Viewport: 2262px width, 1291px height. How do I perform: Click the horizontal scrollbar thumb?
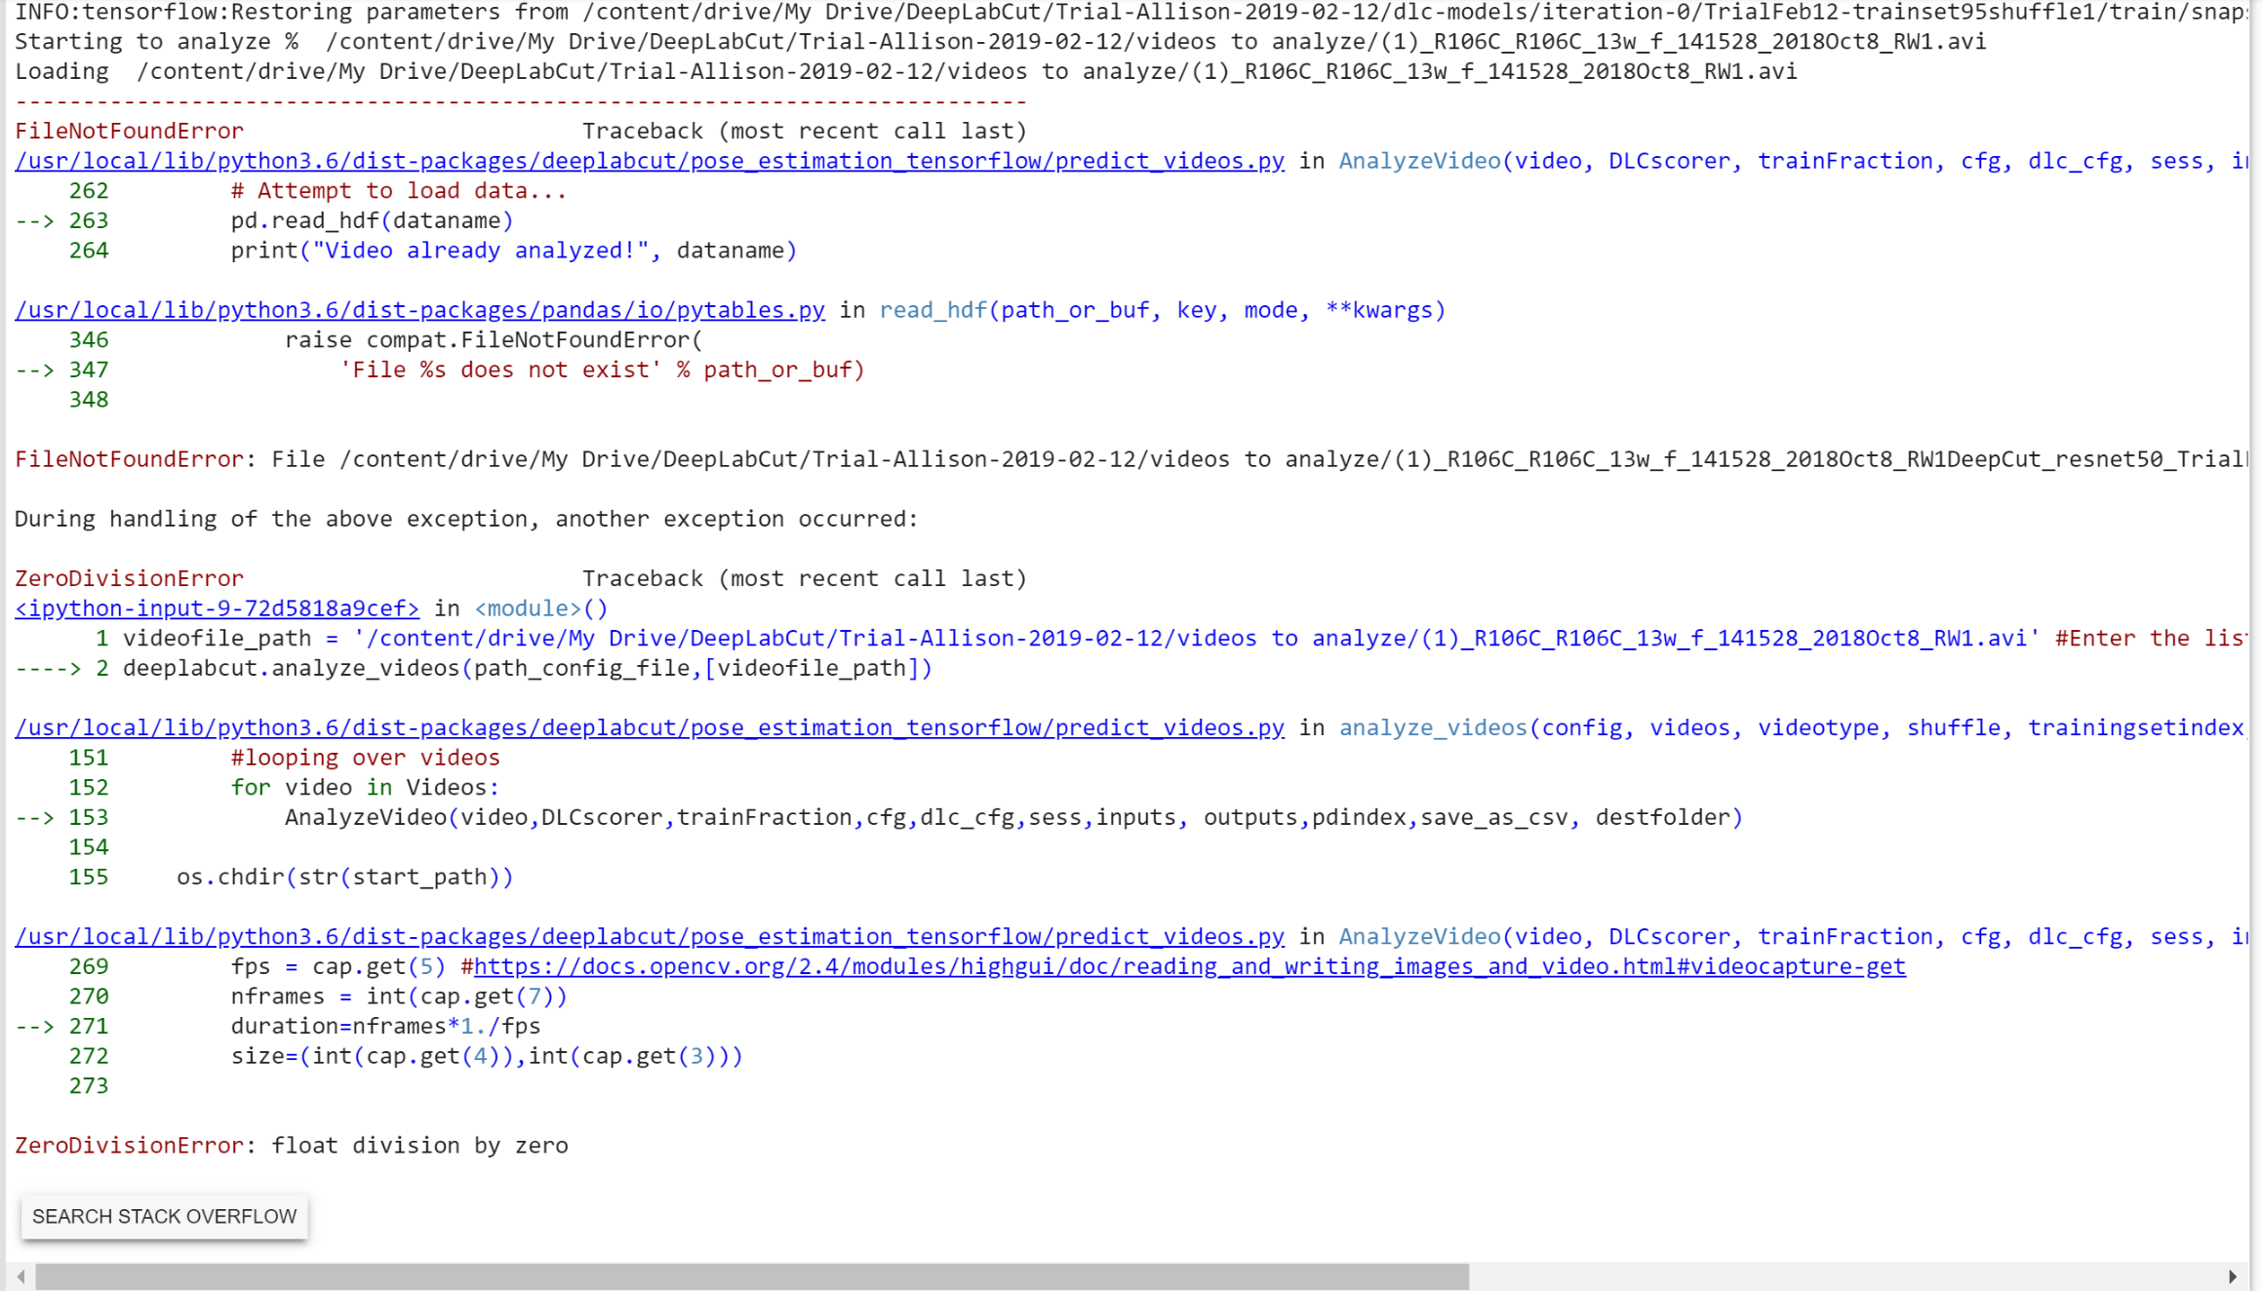[x=751, y=1276]
